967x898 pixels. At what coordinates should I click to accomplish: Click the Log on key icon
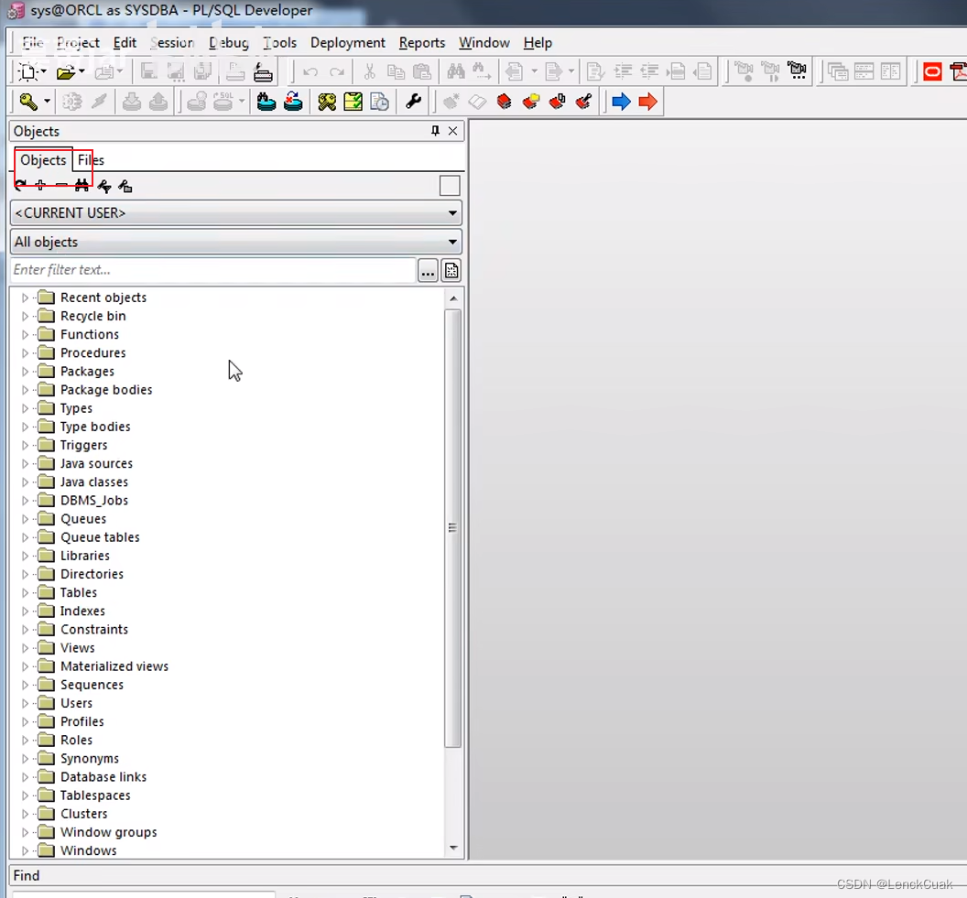click(28, 102)
